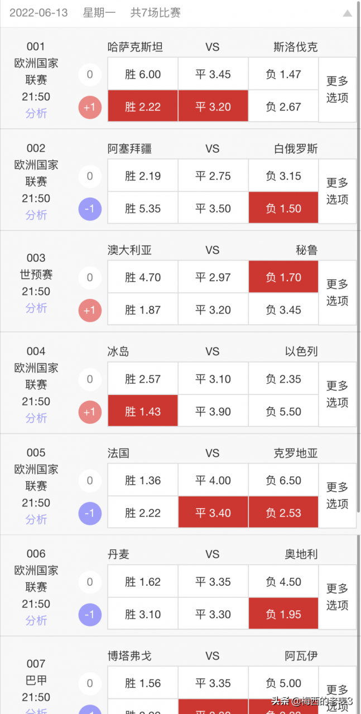
Task: Toggle the red 负1.70 selection for Peru
Action: (x=283, y=277)
